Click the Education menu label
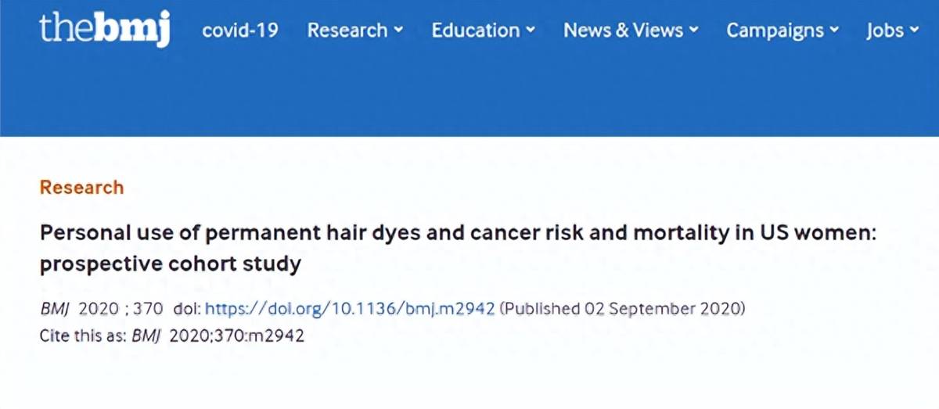Screen dimensions: 939x409 [476, 30]
